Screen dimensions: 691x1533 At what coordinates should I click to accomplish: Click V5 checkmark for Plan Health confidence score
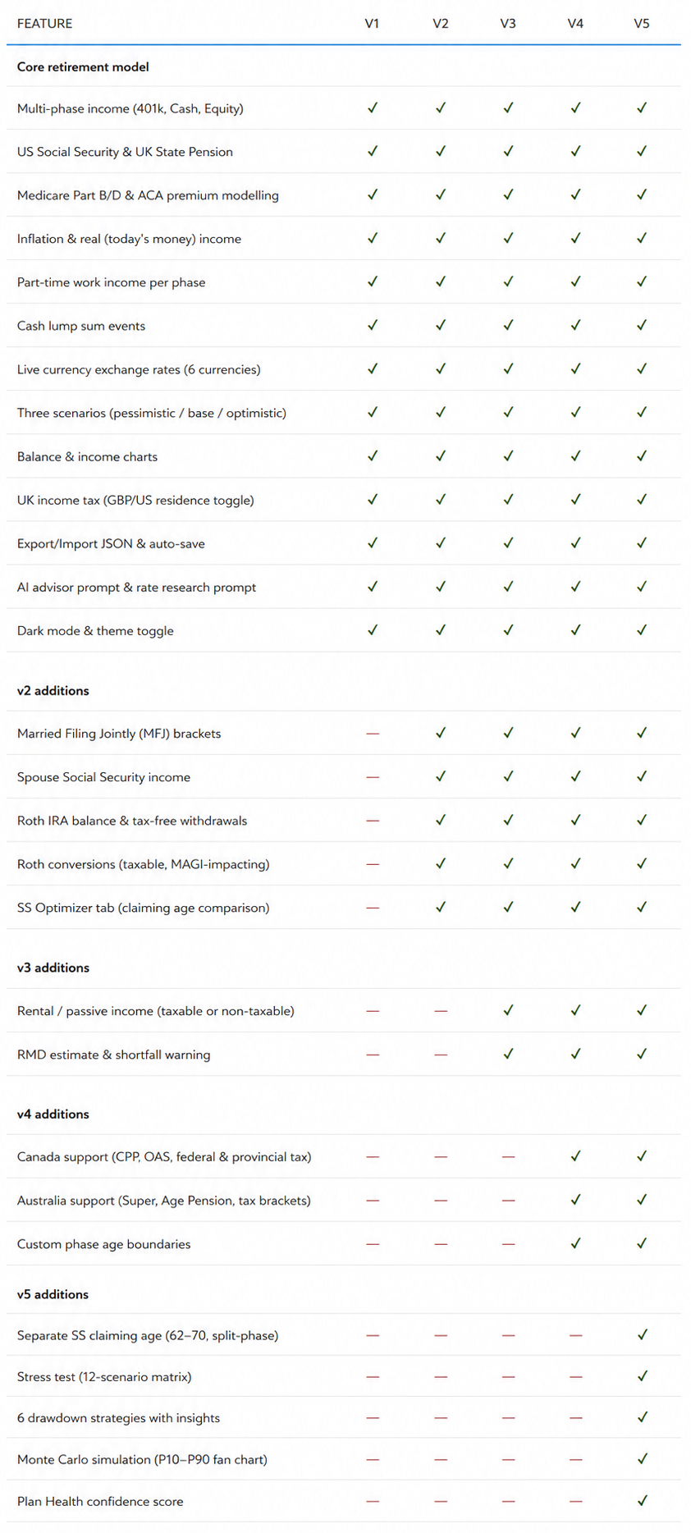(642, 1500)
